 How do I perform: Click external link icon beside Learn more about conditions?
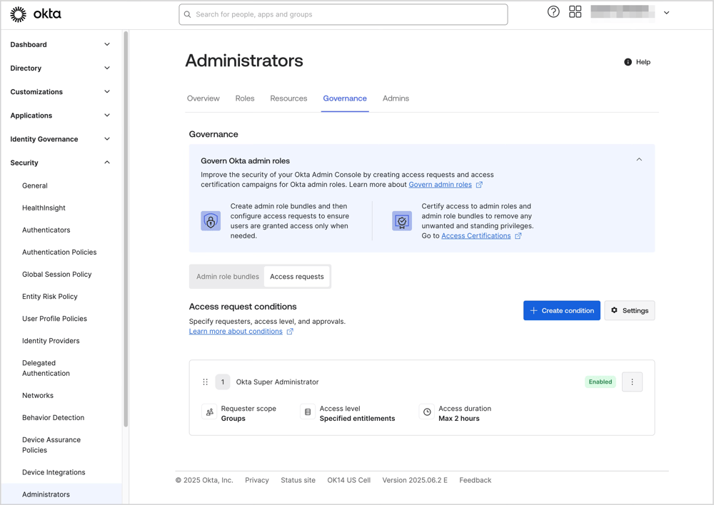pyautogui.click(x=290, y=332)
